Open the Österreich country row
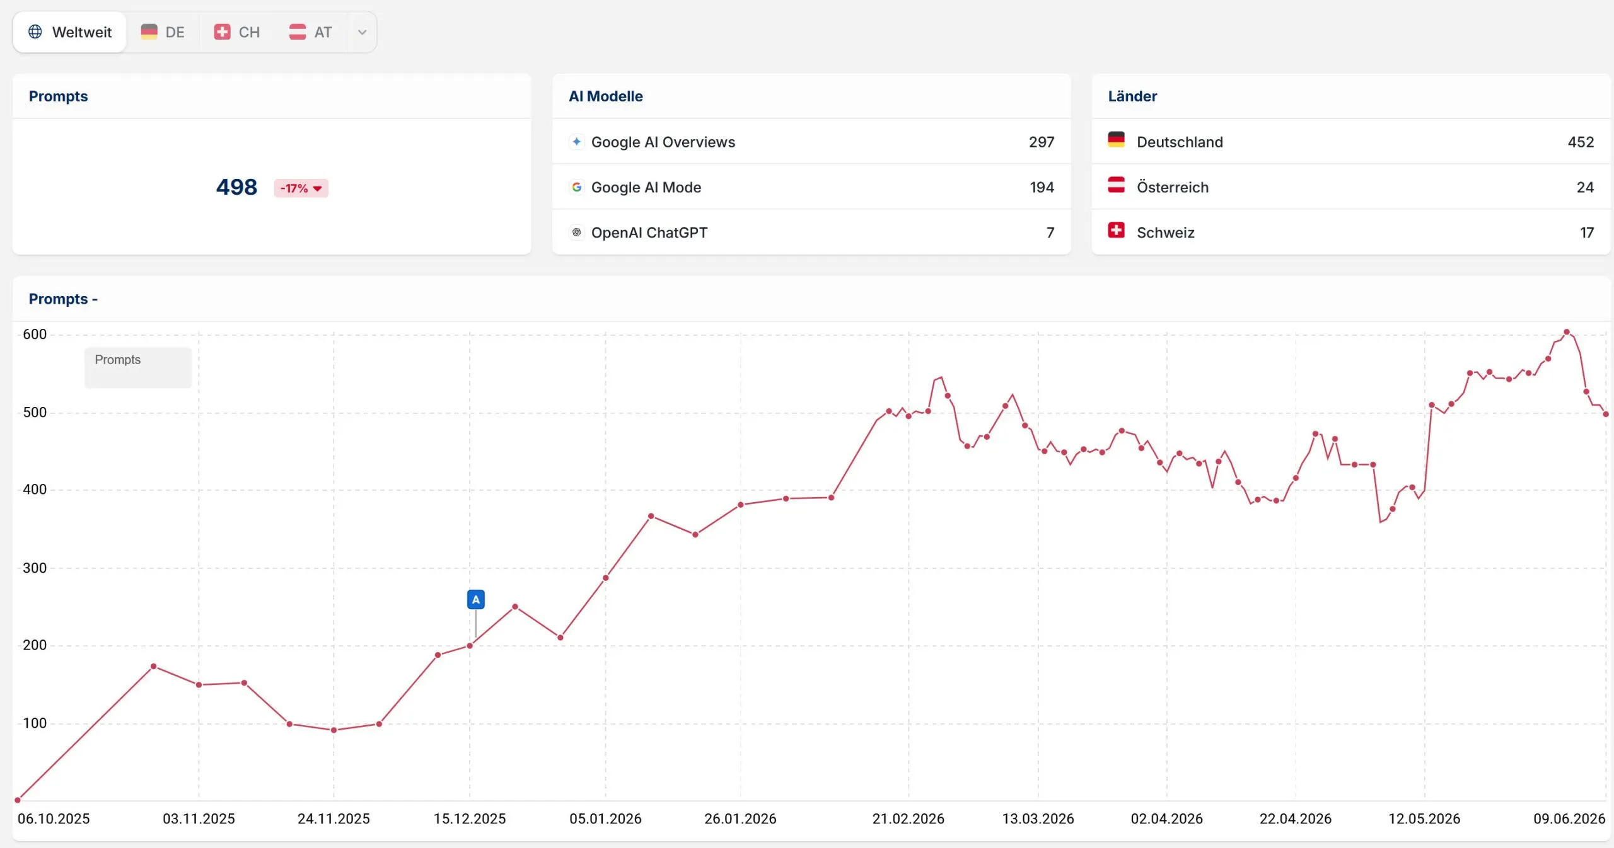 click(1351, 187)
